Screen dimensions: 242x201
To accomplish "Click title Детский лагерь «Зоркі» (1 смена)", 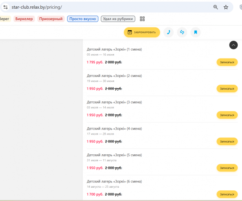I will [x=114, y=49].
